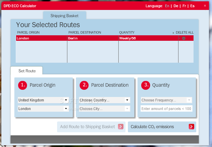Switch language to De
The width and height of the screenshot is (212, 147).
coord(176,6)
